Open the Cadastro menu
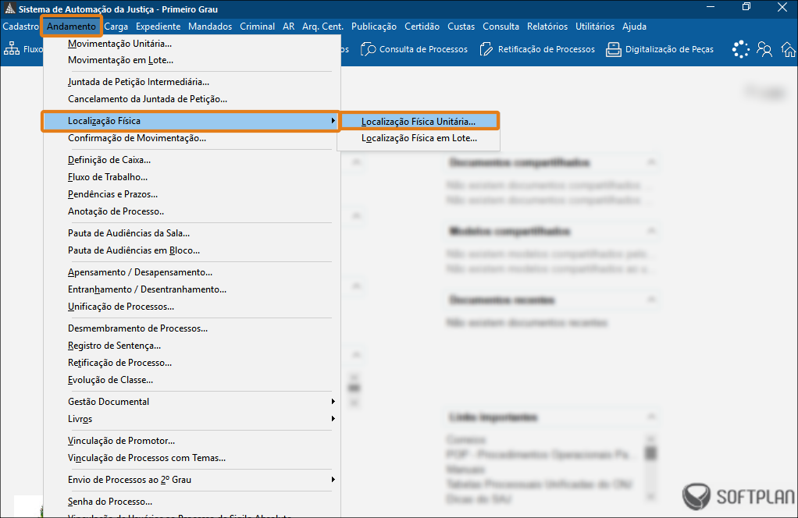The image size is (798, 518). pos(21,27)
